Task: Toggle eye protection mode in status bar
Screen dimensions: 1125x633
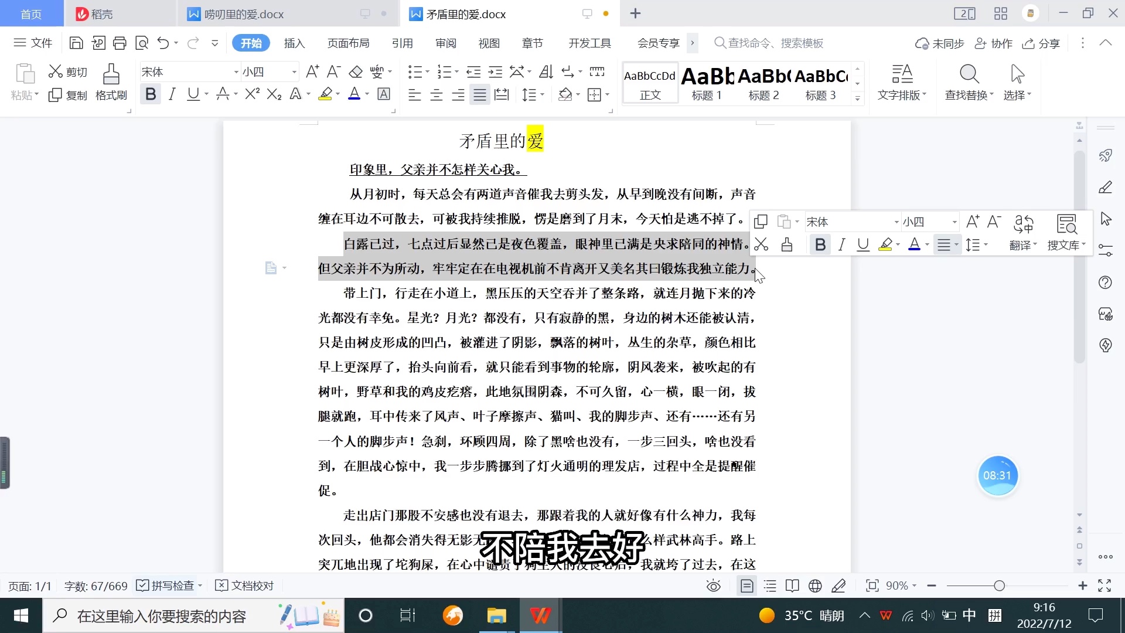Action: pos(714,586)
